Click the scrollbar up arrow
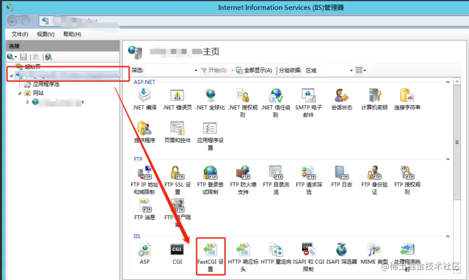Viewport: 469px width, 280px height. 457,82
